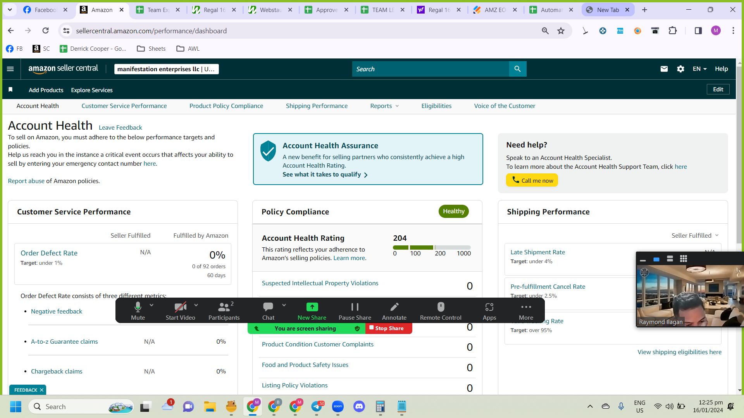Click the Seller Central search magnifier button
This screenshot has height=418, width=744.
(517, 69)
